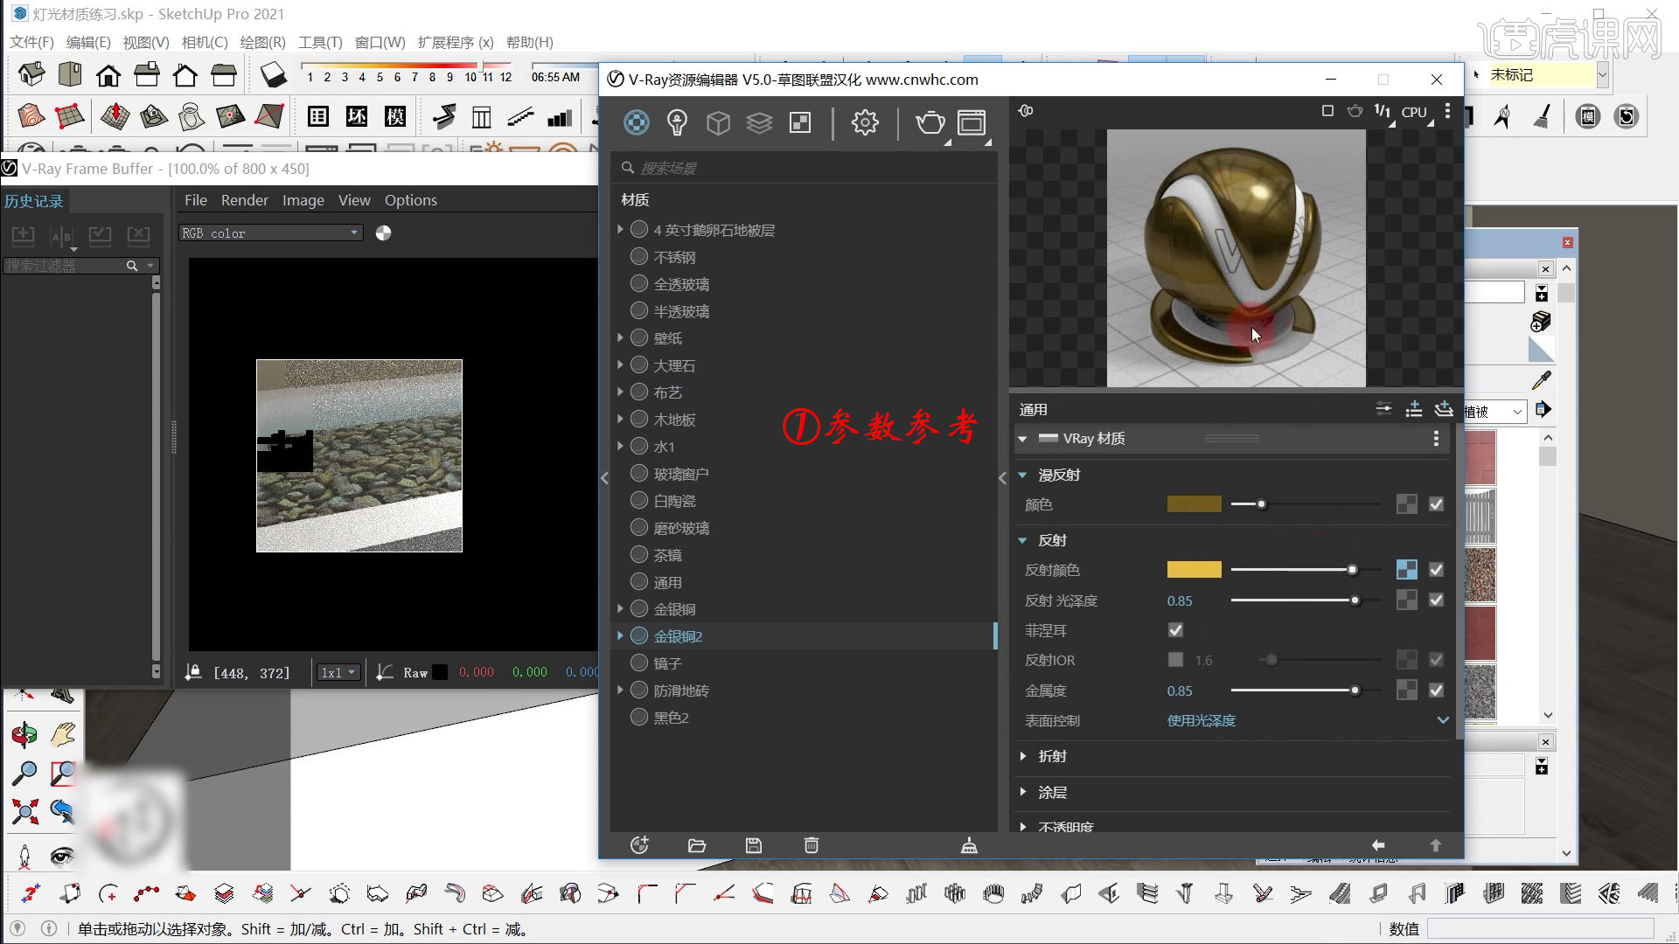1679x944 pixels.
Task: Select the lights panel icon in V-Ray toolbar
Action: (x=677, y=123)
